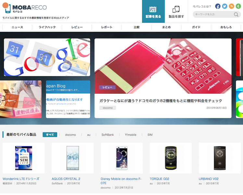Select the 比較 menu item

pos(136,27)
